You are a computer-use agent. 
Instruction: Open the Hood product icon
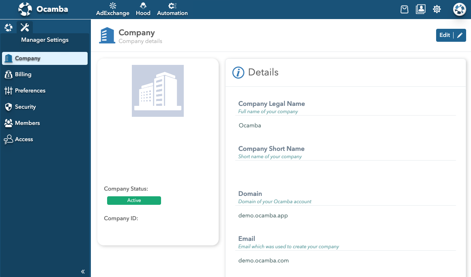[x=143, y=5]
